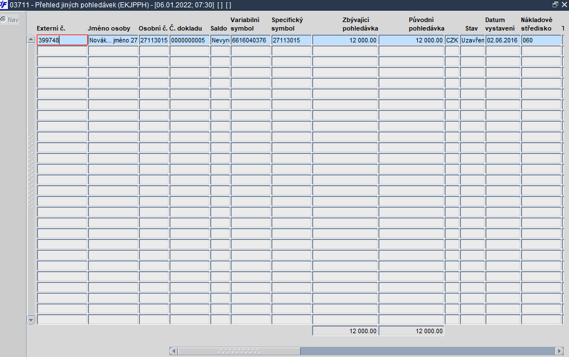Click the horizontal scrollbar left arrow

[173, 351]
